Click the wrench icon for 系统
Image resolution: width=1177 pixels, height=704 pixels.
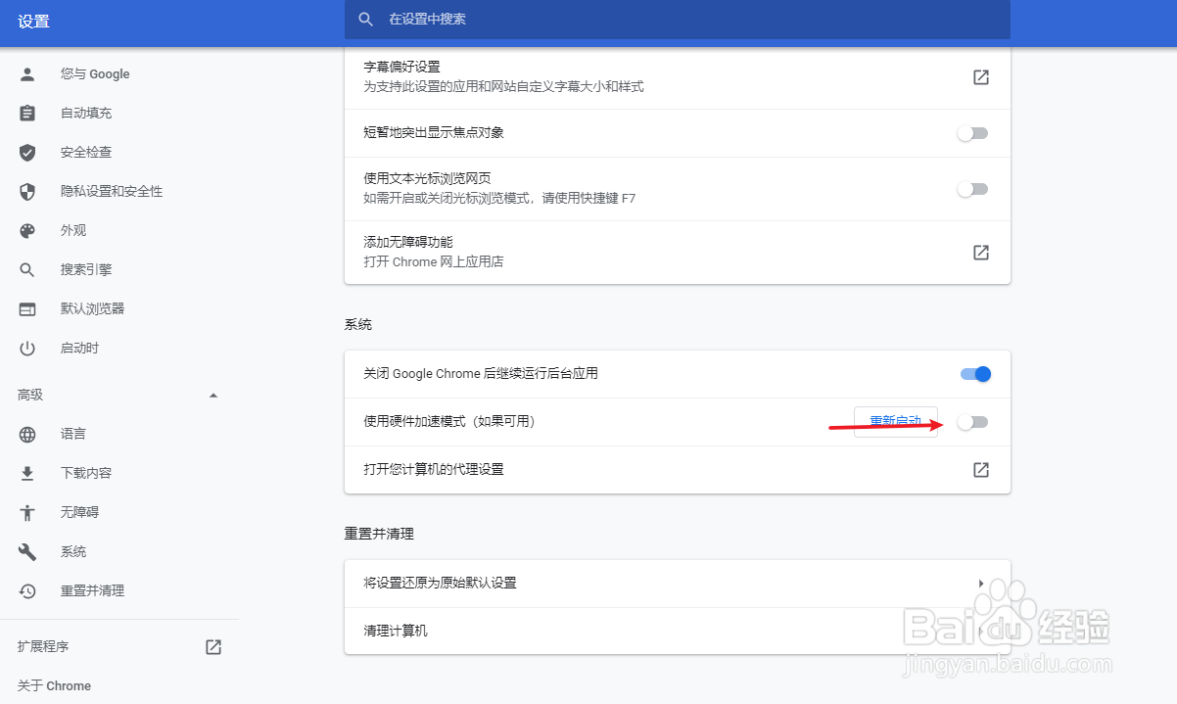pyautogui.click(x=27, y=551)
